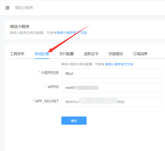Go to the 页面路径 tab
Screen dimensions: 165x151
pyautogui.click(x=116, y=54)
